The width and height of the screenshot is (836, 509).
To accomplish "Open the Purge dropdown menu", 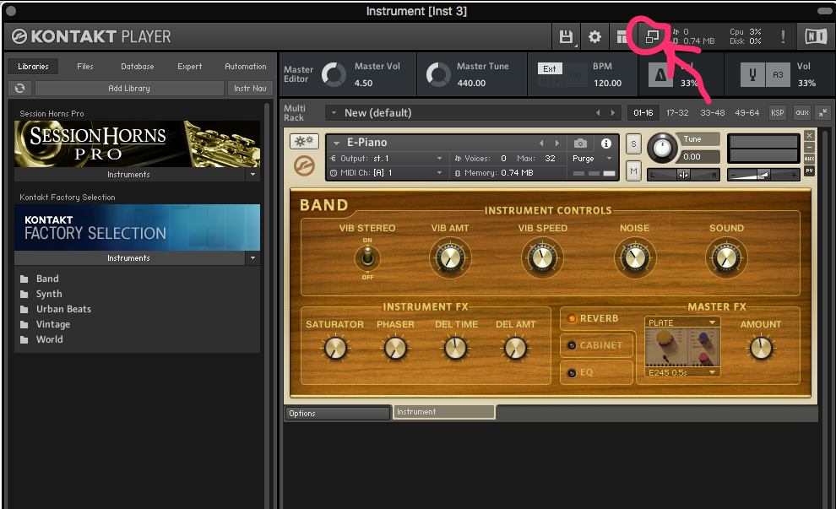I will click(592, 159).
